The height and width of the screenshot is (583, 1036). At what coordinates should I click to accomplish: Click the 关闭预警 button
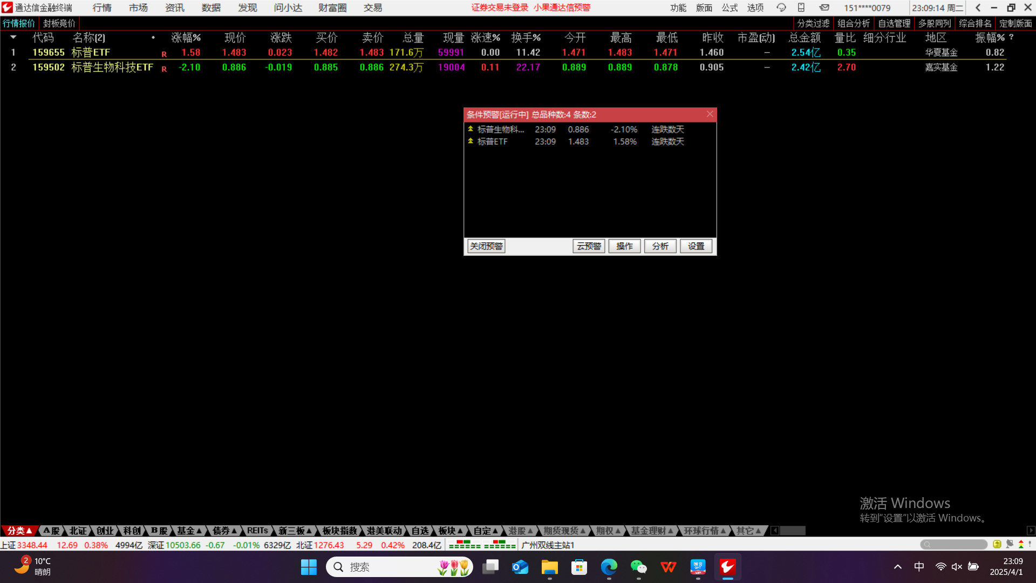486,246
